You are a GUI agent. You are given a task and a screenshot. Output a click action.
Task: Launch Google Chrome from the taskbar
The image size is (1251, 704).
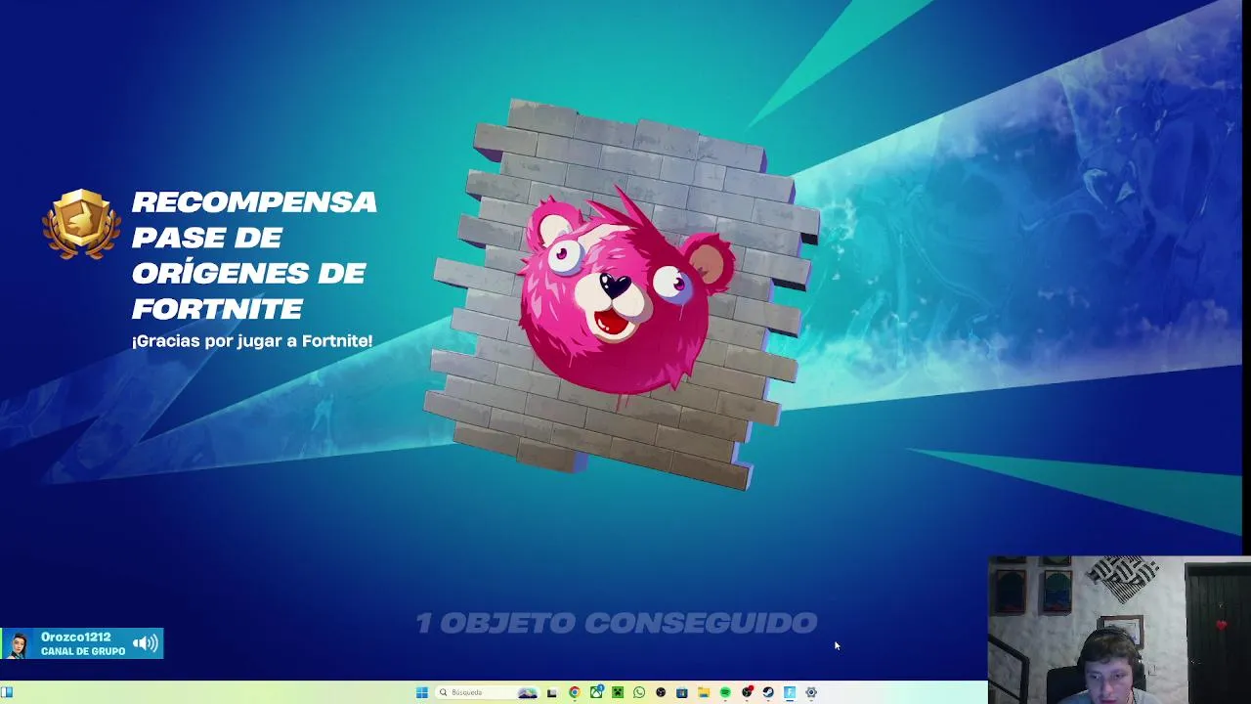[x=574, y=692]
